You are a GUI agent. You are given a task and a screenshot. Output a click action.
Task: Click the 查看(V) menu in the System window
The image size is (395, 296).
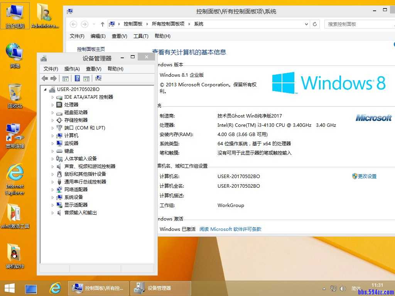120,36
